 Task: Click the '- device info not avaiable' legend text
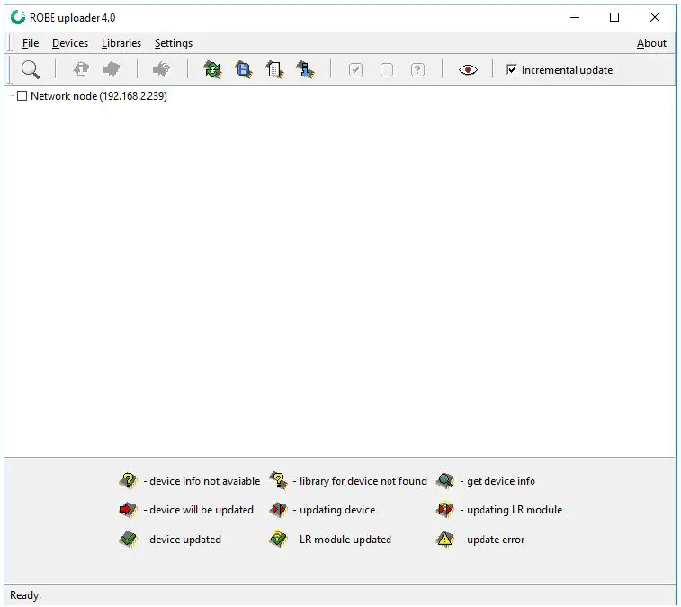click(202, 481)
